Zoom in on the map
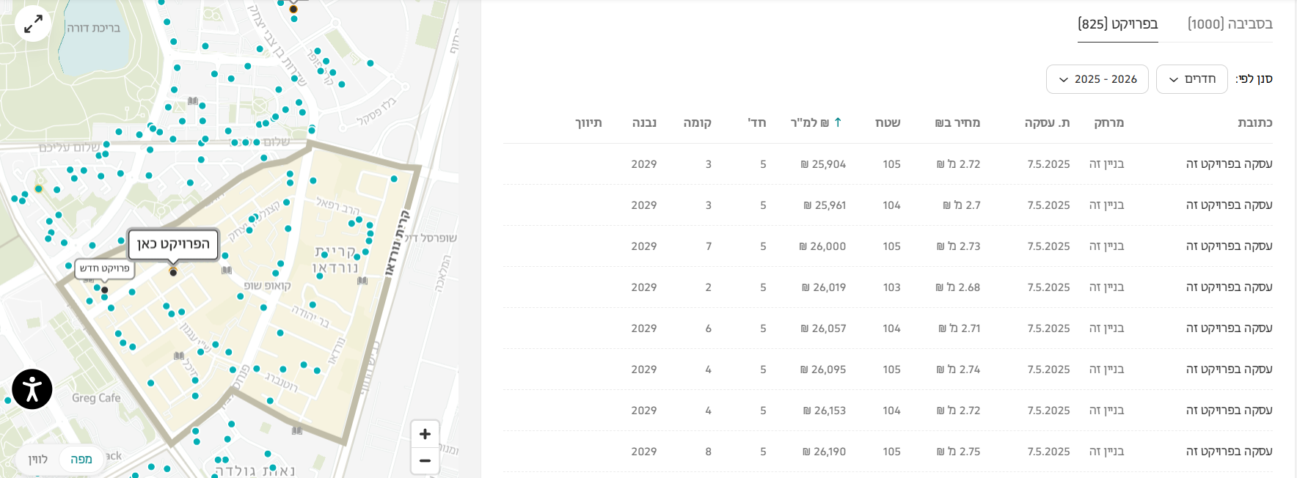The image size is (1297, 478). (x=425, y=434)
